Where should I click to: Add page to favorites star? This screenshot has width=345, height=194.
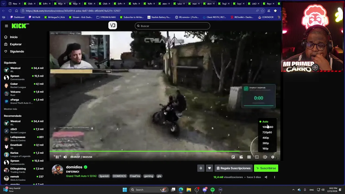click(x=262, y=11)
